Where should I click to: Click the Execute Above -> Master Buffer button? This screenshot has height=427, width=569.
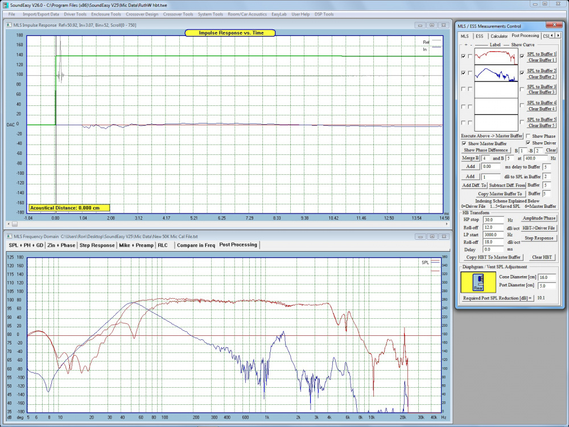492,136
